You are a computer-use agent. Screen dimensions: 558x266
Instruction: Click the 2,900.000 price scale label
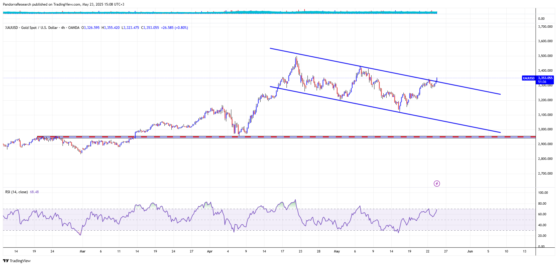tap(545, 144)
